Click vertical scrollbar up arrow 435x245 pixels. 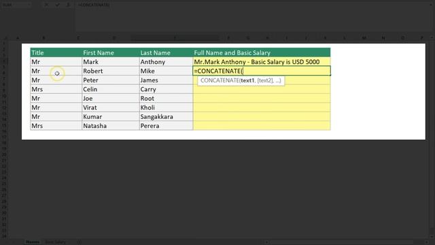tap(432, 37)
